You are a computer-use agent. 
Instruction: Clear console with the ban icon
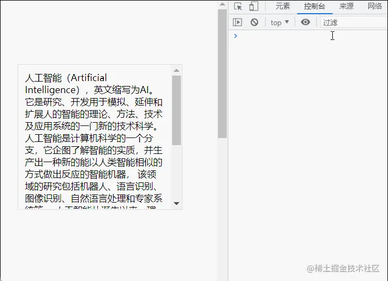click(x=254, y=22)
